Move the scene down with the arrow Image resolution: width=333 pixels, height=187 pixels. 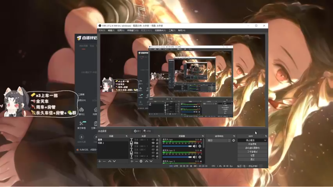(114, 161)
